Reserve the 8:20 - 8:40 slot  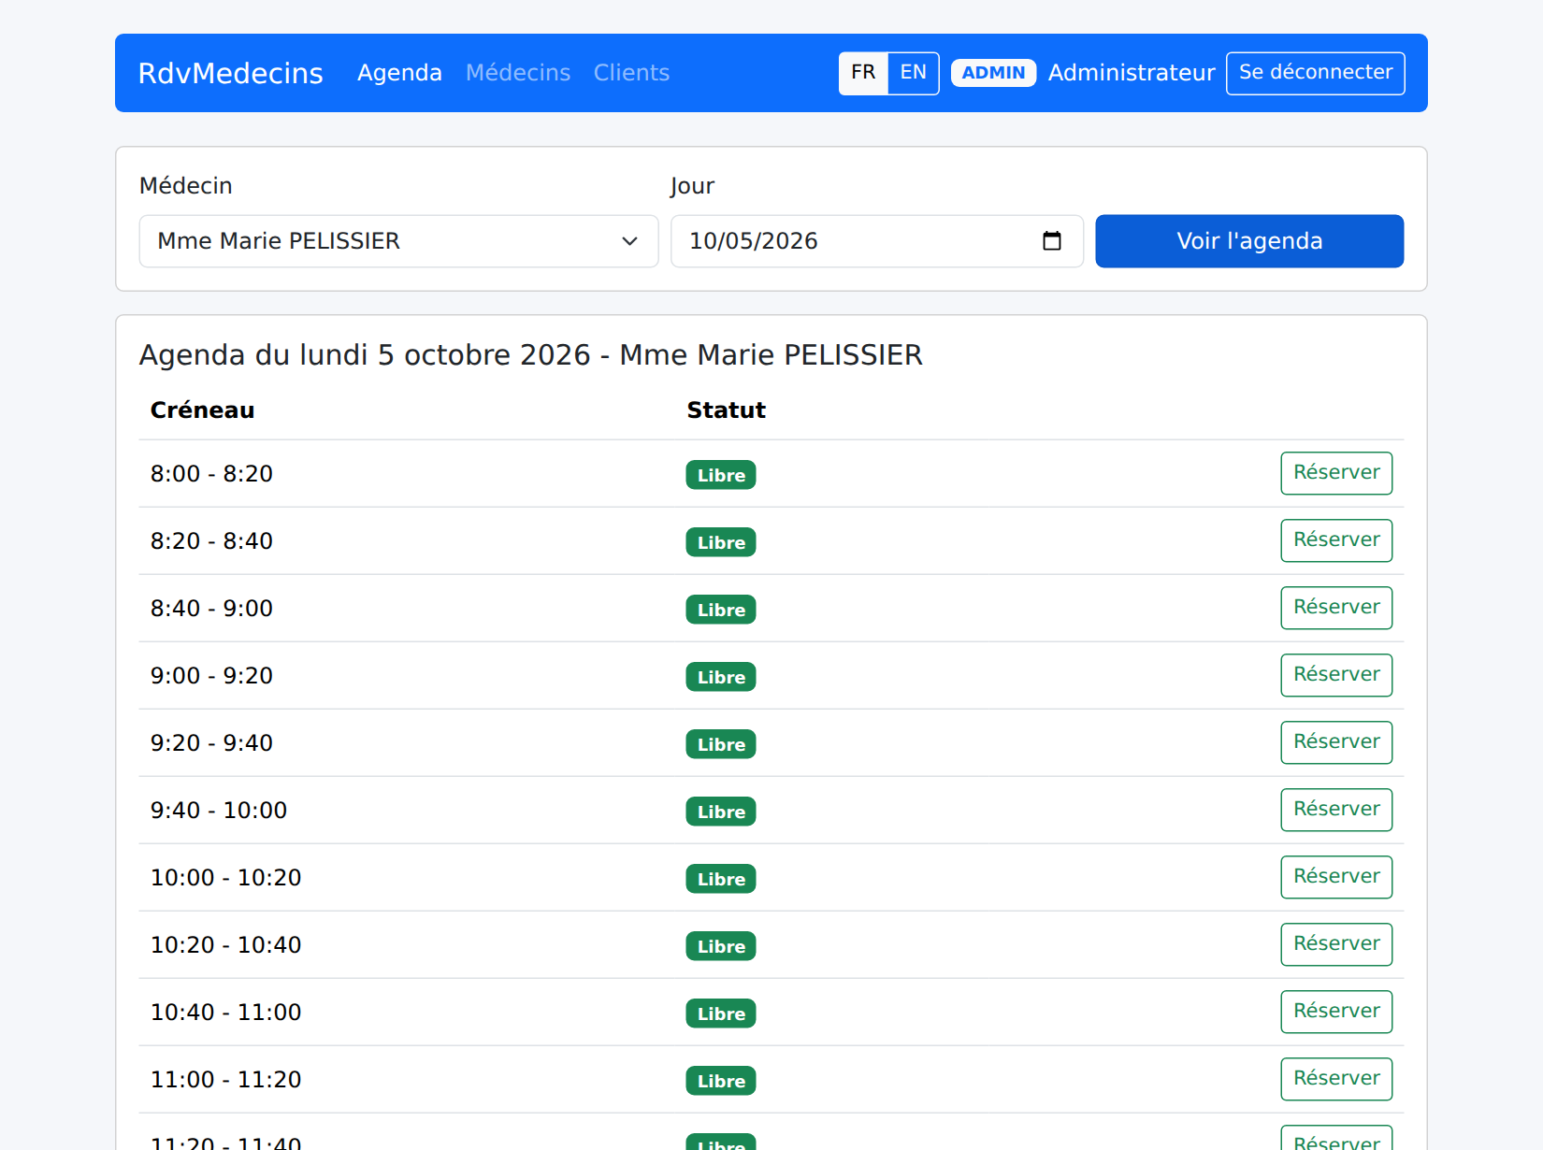1336,540
